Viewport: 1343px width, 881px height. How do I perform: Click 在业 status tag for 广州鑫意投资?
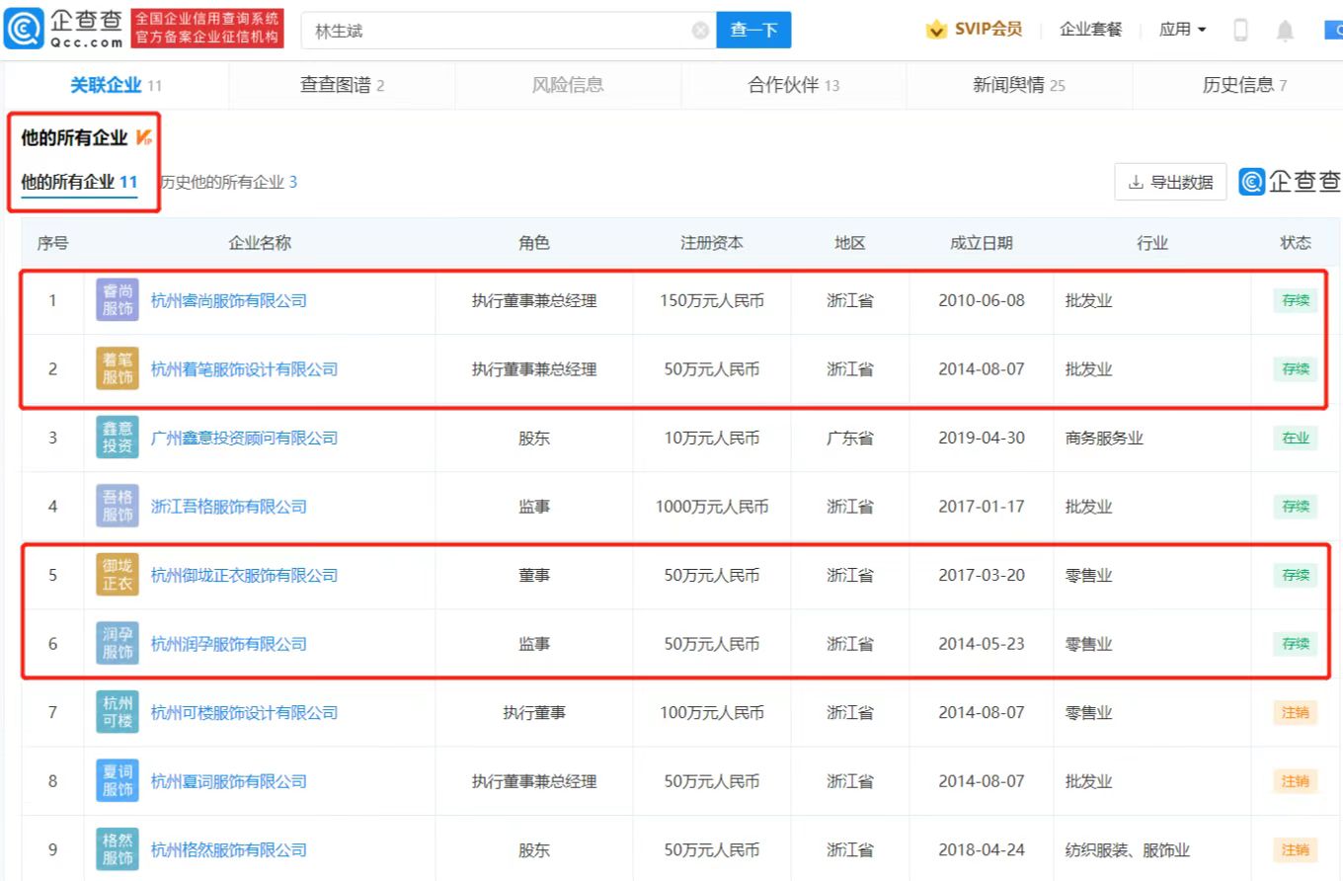point(1296,438)
